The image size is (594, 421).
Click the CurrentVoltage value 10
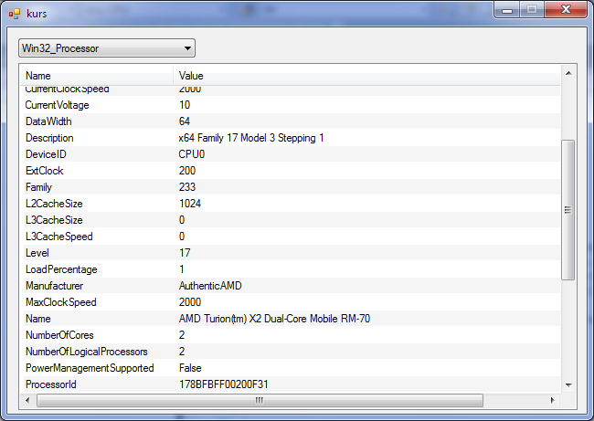[x=185, y=105]
